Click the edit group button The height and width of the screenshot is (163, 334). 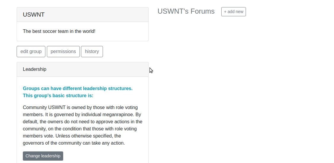pos(31,52)
